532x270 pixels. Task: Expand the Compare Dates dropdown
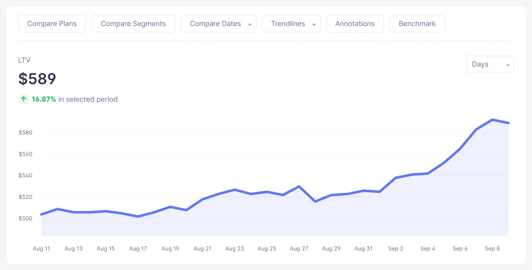tap(218, 24)
